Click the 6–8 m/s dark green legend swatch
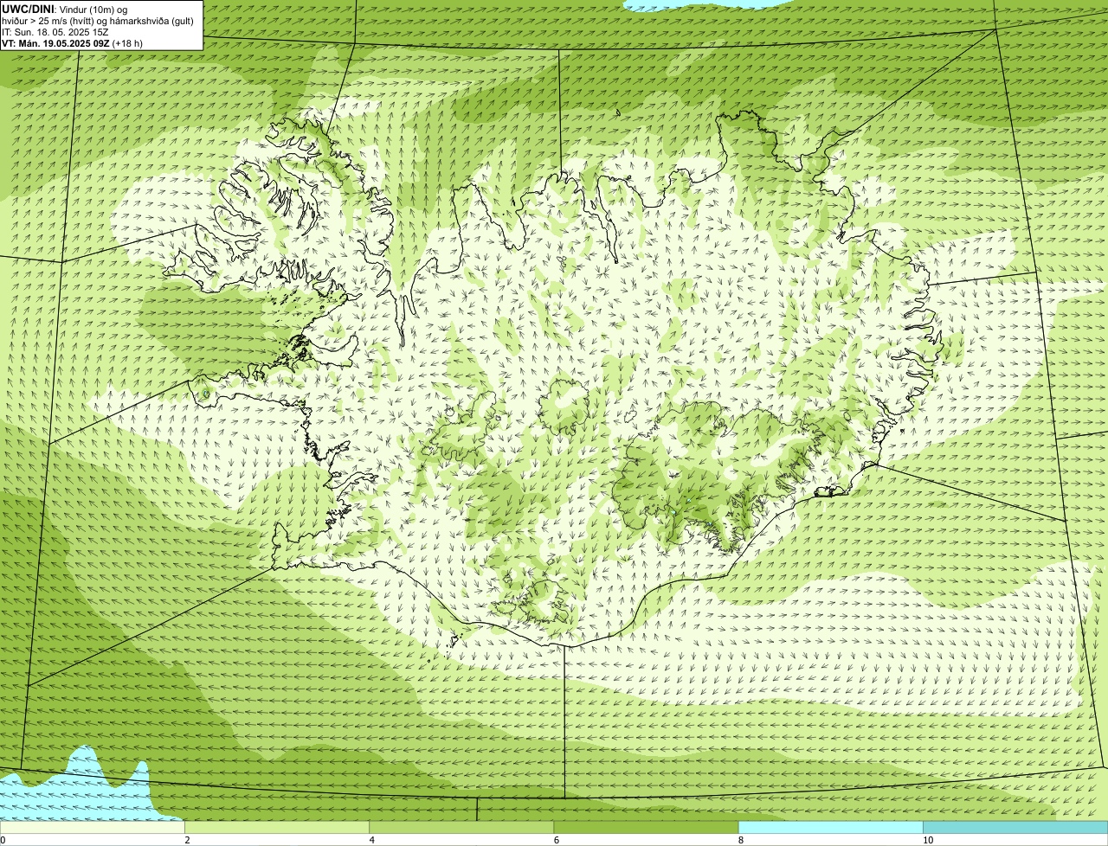The height and width of the screenshot is (846, 1108). (x=646, y=827)
